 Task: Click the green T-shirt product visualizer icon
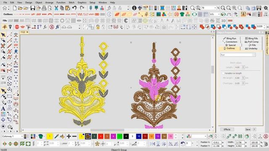182,14
